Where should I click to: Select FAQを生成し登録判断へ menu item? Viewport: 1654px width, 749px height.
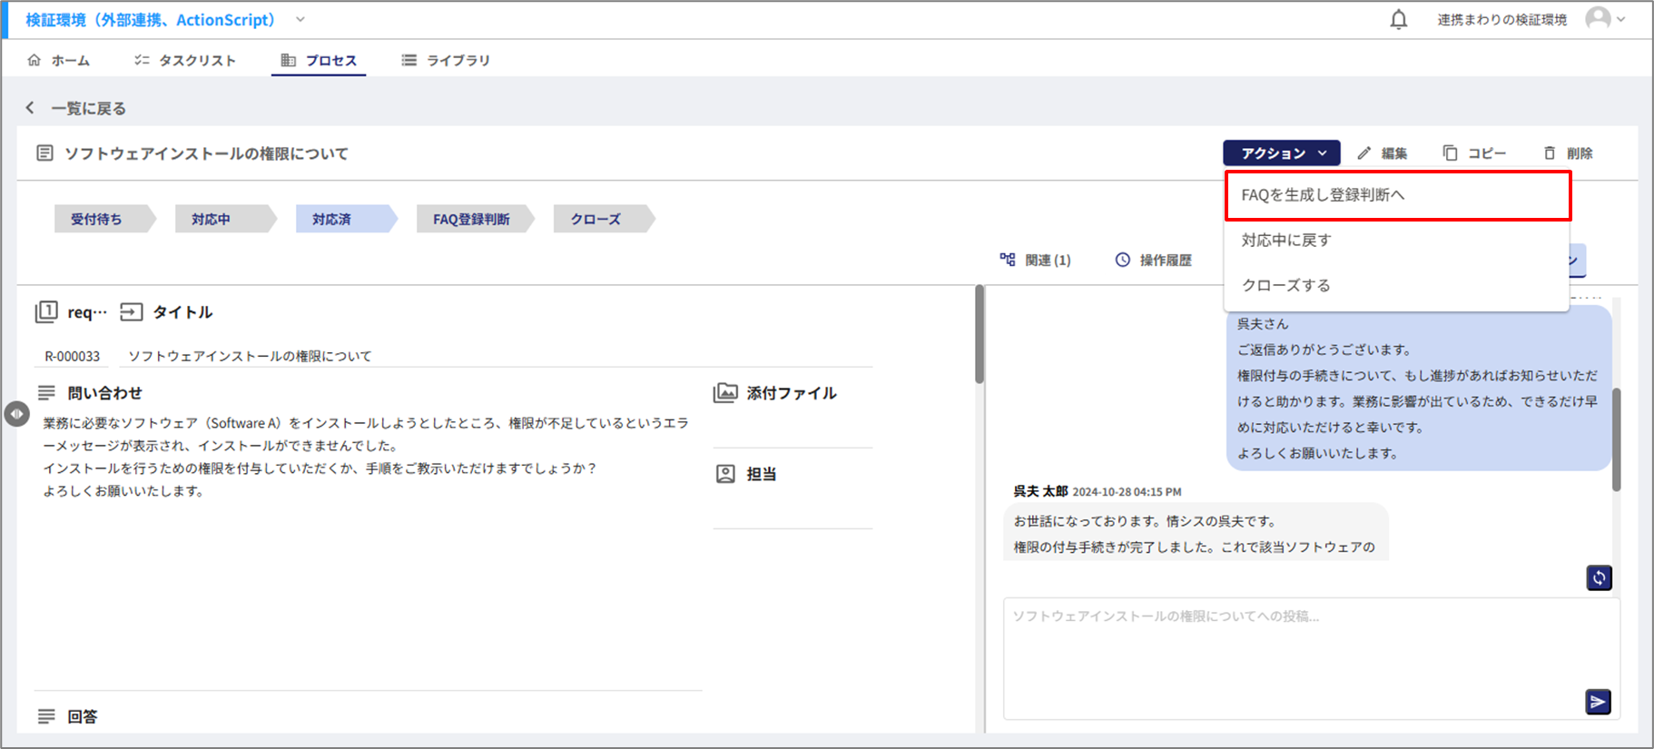tap(1397, 195)
